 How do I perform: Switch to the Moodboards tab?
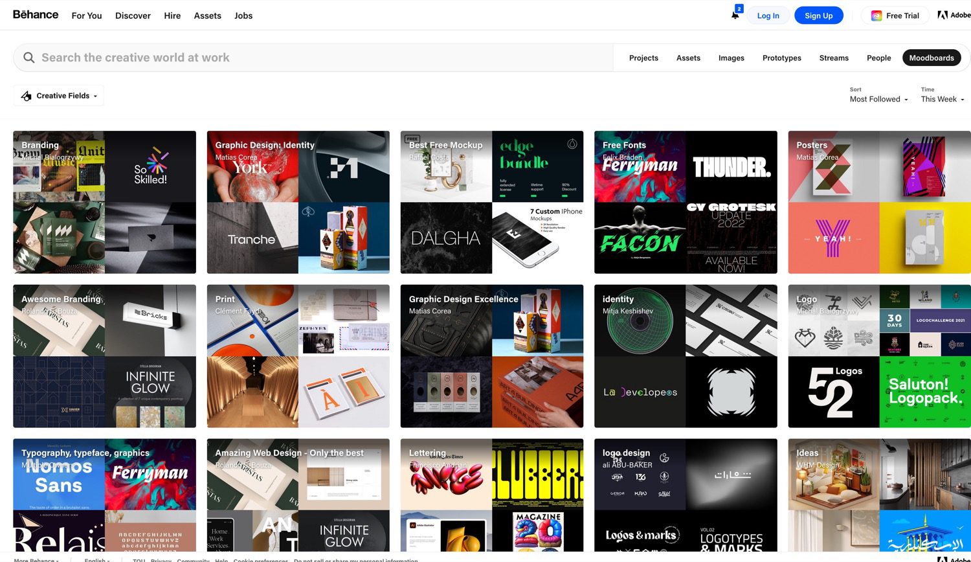(932, 58)
